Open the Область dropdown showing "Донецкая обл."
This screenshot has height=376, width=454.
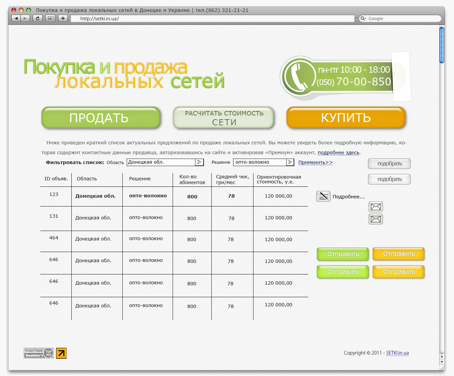(200, 162)
